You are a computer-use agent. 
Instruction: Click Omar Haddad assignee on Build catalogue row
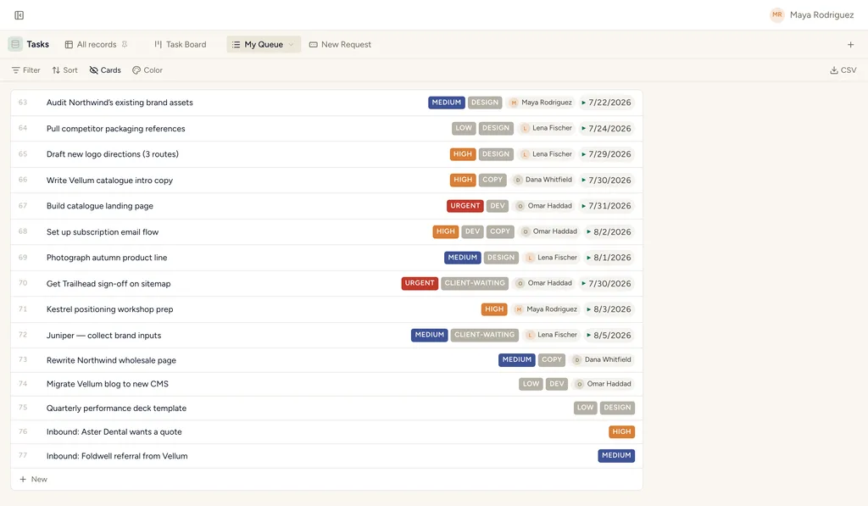click(x=543, y=206)
